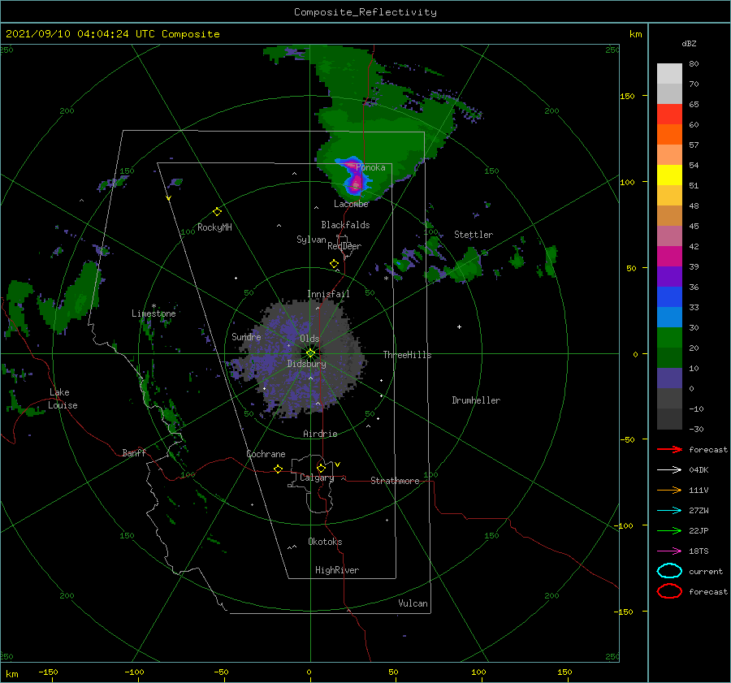Viewport: 731px width, 683px height.
Task: Click the white 04DK arrow icon
Action: (669, 469)
